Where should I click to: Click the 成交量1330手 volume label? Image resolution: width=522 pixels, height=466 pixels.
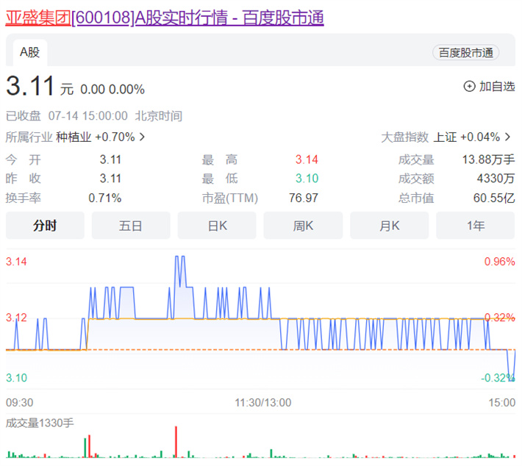(x=40, y=423)
